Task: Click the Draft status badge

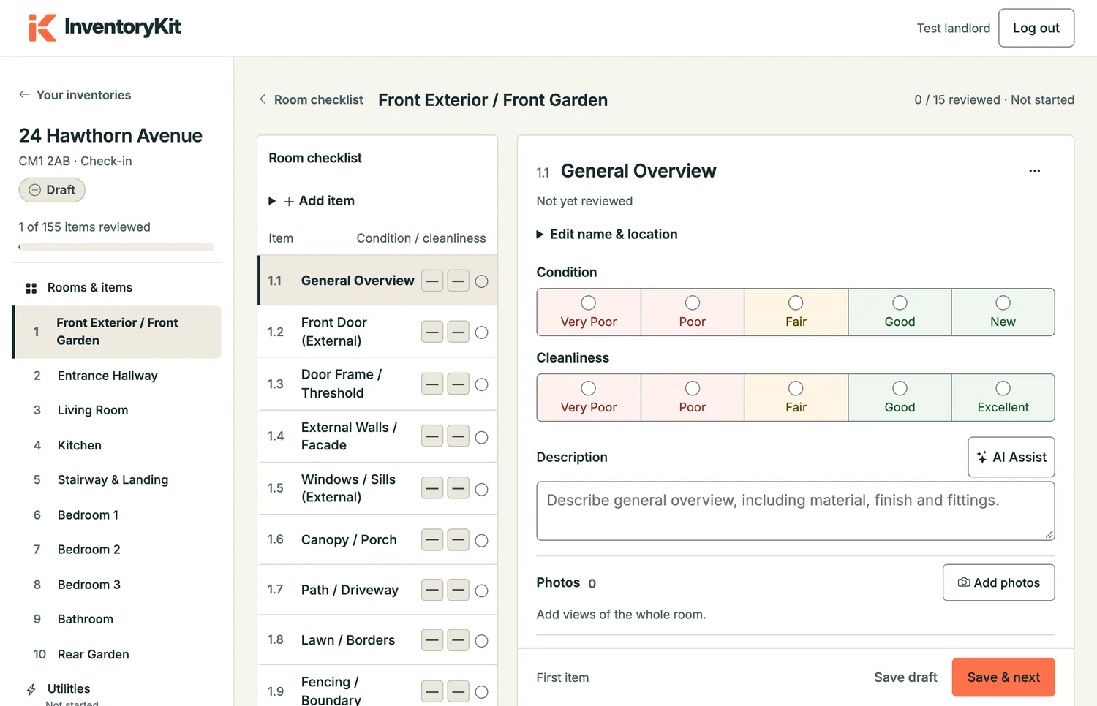Action: pyautogui.click(x=52, y=190)
